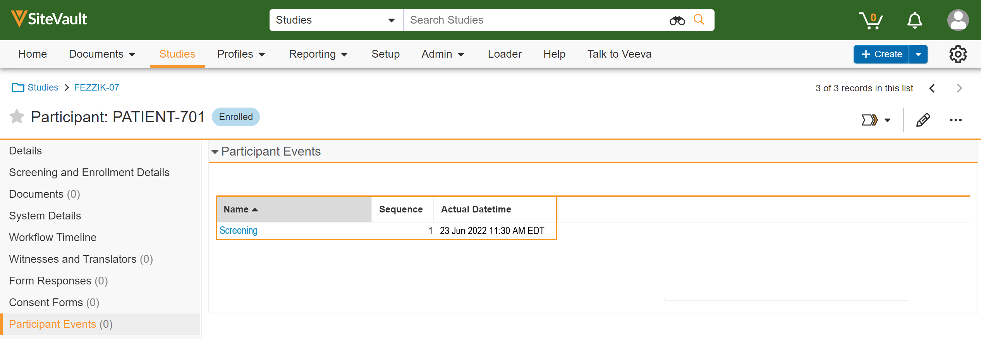Edit participant with the pencil icon
Viewport: 981px width, 339px height.
coord(923,120)
